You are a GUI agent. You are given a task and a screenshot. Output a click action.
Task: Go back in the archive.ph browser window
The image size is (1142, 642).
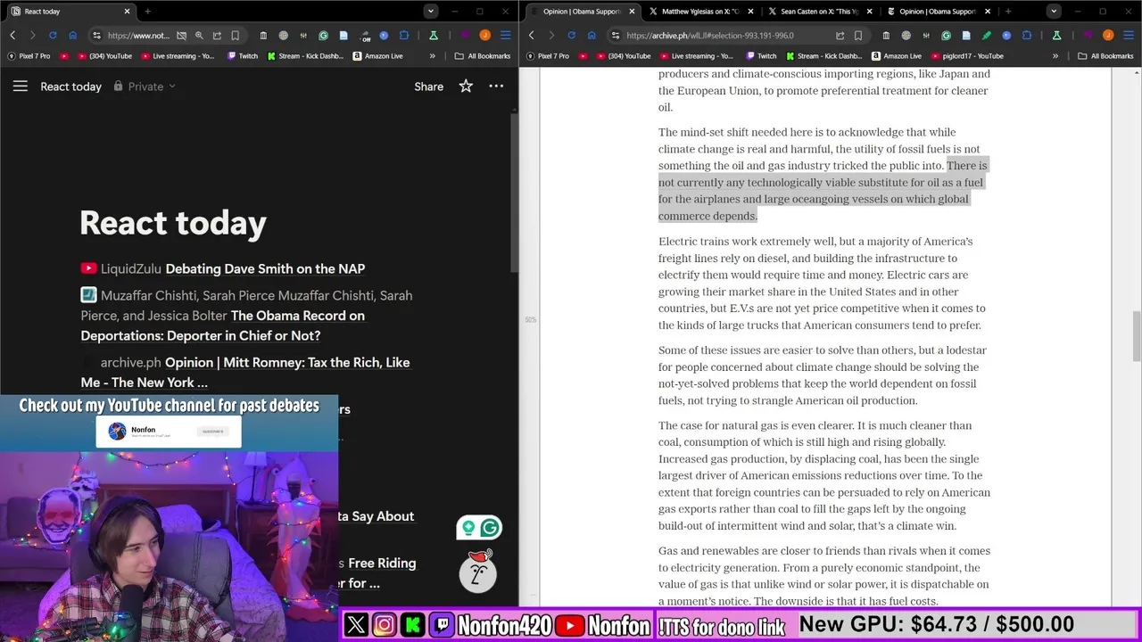pos(532,36)
